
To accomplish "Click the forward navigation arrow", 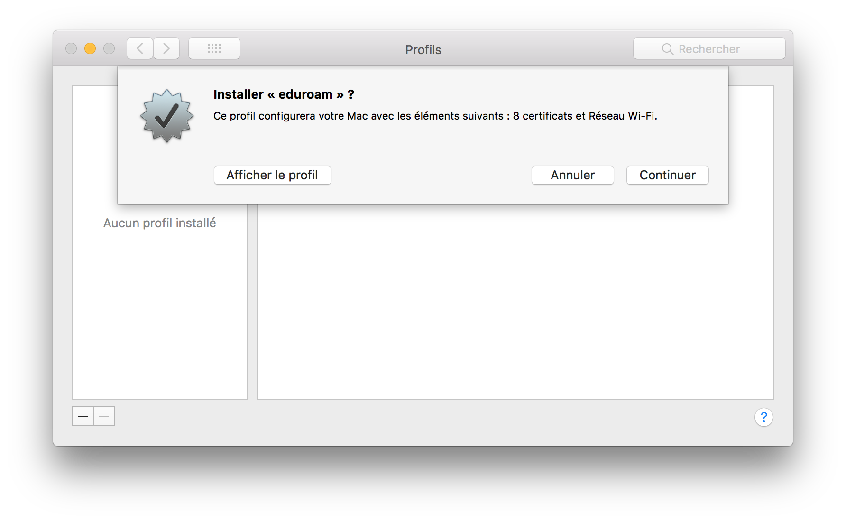I will click(166, 48).
